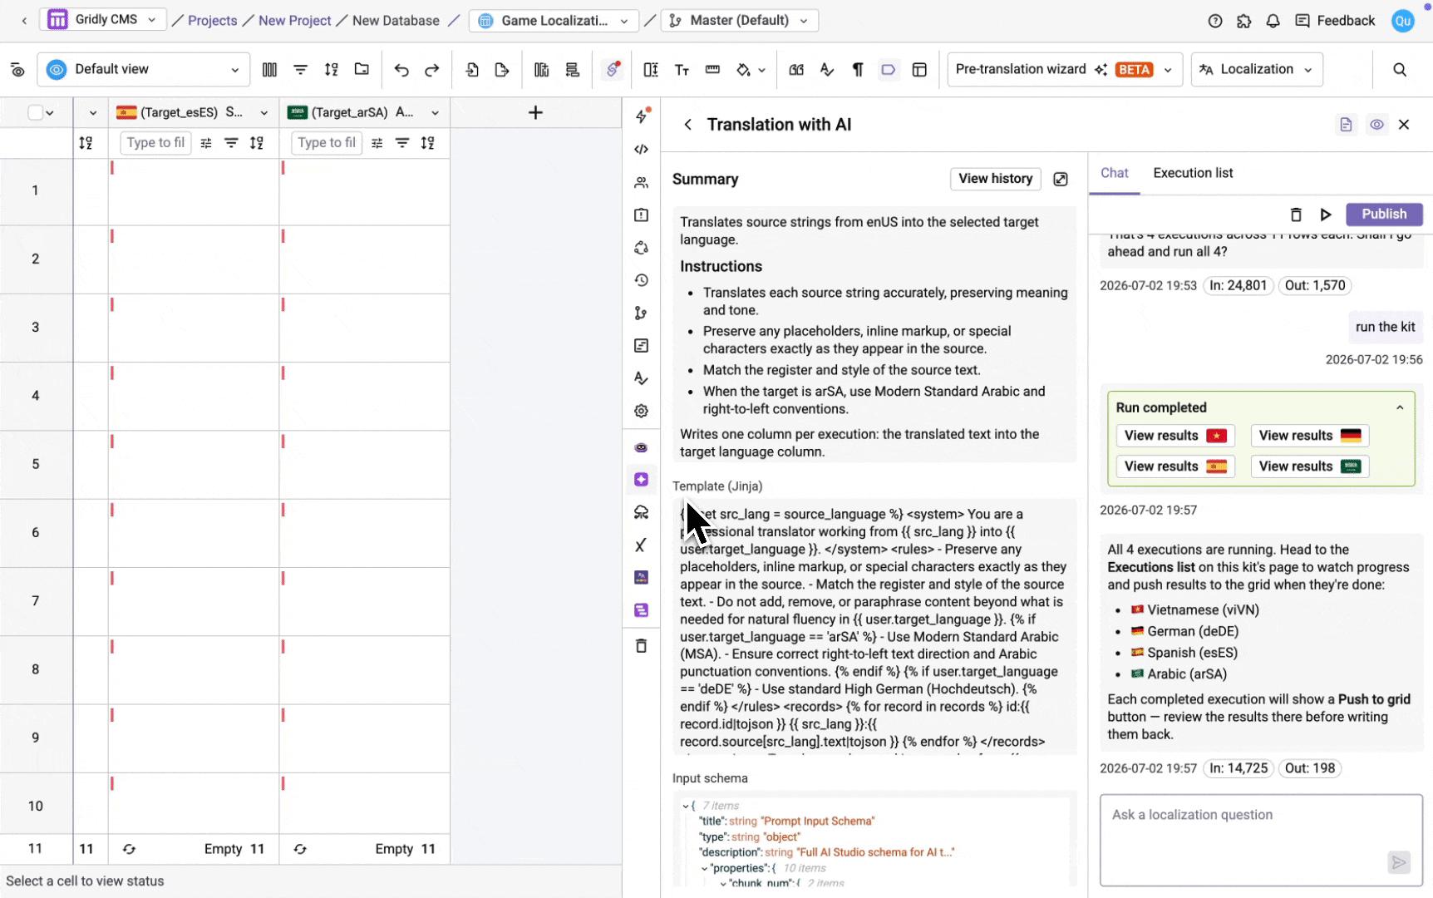Screen dimensions: 1433x898
Task: Expand the Localization dropdown
Action: tap(1257, 70)
